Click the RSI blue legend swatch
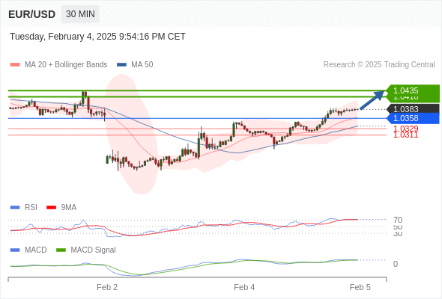Viewport: 442px width, 299px height. (x=15, y=208)
